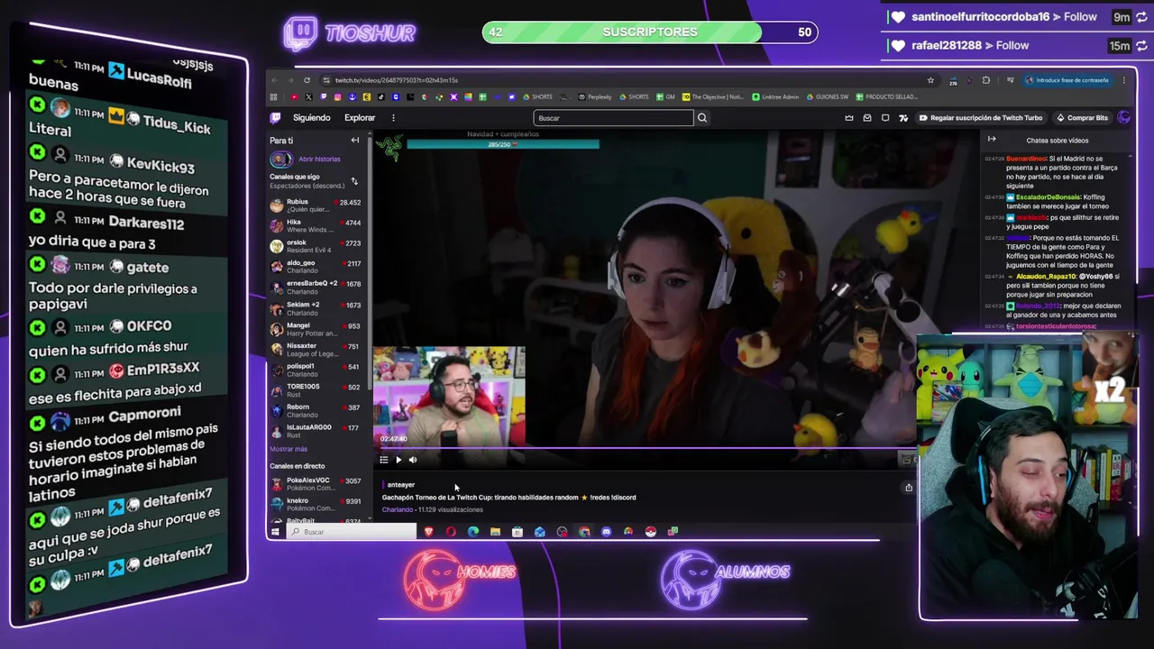This screenshot has height=649, width=1154.
Task: Bookmark this page with the star icon
Action: click(x=930, y=80)
